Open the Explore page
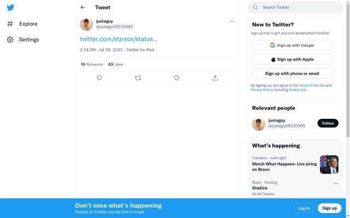 point(28,24)
